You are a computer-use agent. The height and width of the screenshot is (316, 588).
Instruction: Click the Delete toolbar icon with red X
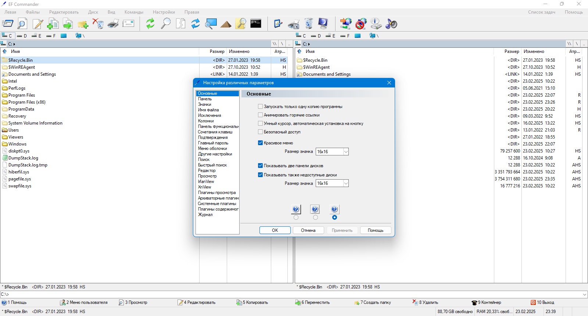tap(98, 24)
